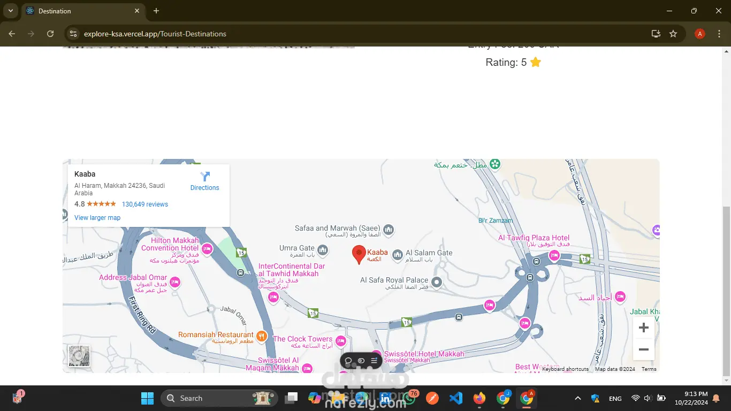Click the View larger map link

[x=97, y=218]
